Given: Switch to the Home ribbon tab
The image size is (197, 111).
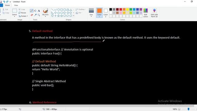Looking at the screenshot, I should click(7, 5).
